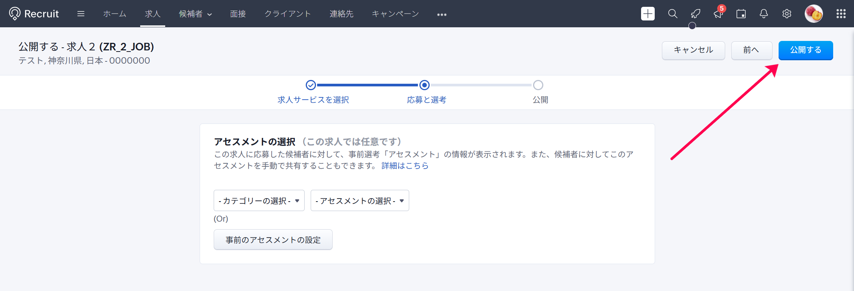Screen dimensions: 854x291
Task: Open the notifications bell
Action: pyautogui.click(x=763, y=14)
